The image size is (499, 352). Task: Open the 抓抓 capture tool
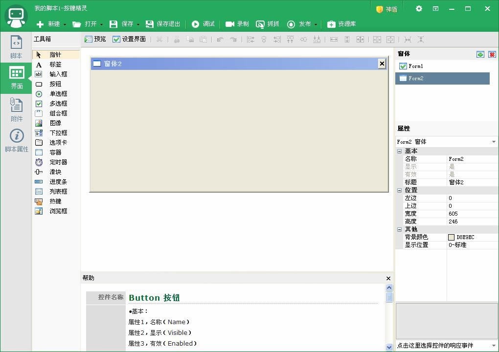pos(268,24)
